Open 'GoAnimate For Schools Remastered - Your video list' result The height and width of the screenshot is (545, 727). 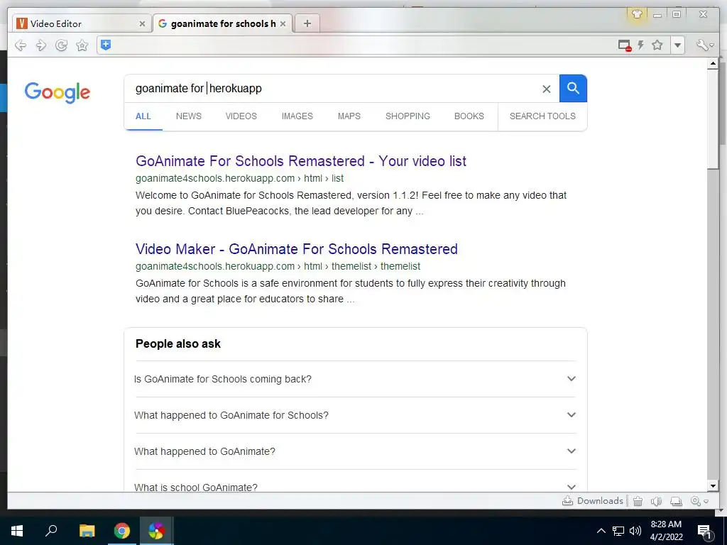click(301, 161)
